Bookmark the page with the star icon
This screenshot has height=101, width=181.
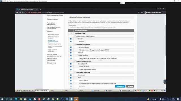tap(142, 12)
